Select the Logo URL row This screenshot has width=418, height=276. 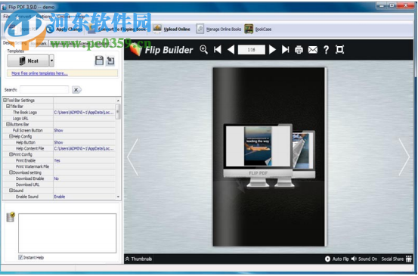point(59,119)
